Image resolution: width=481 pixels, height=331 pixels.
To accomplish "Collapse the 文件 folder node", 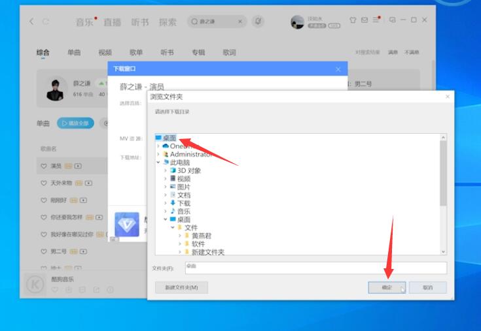I will coord(173,228).
